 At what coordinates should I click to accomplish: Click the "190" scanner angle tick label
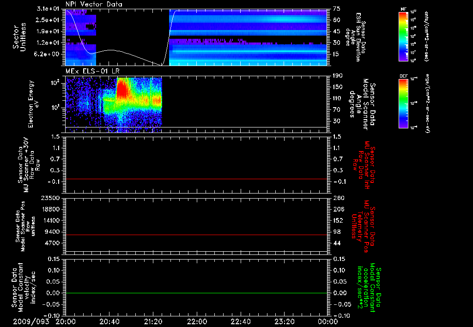tap(338, 76)
